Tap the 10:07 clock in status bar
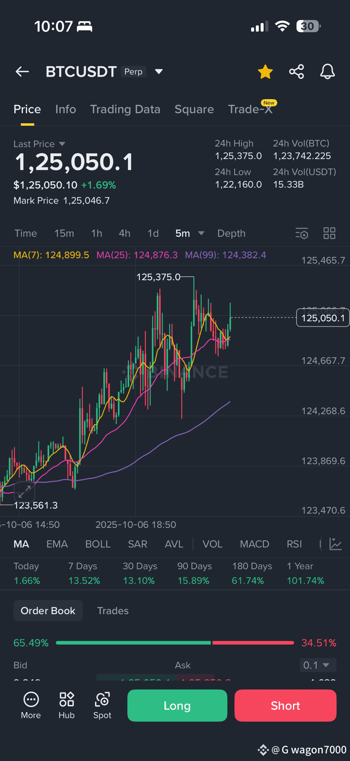Screen dimensions: 350x761 pos(54,26)
